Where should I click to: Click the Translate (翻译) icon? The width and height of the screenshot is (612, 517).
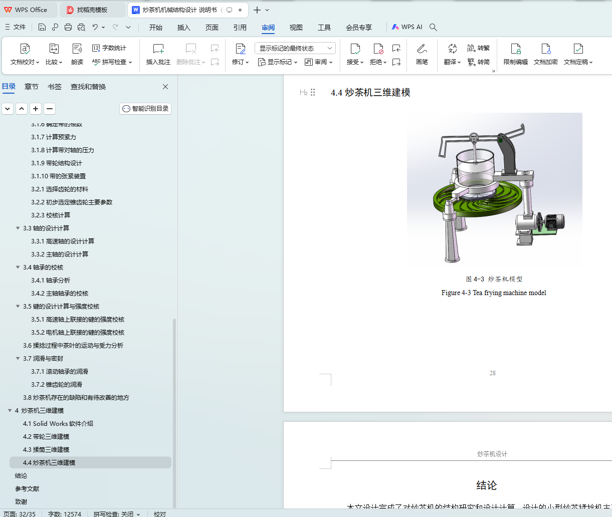tap(452, 49)
